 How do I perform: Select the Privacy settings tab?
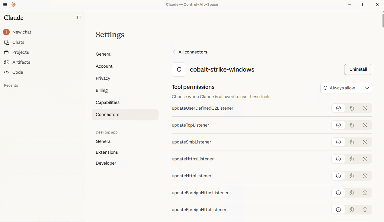pos(103,78)
